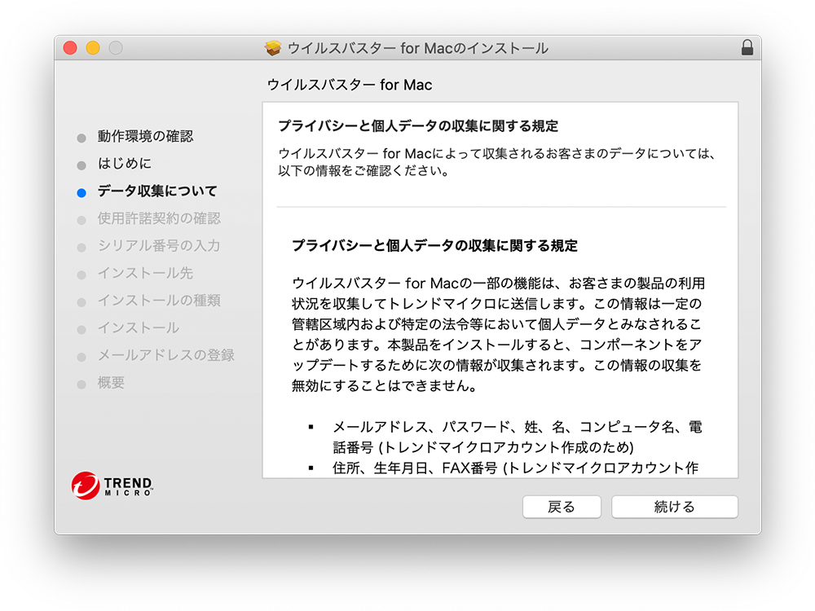This screenshot has height=611, width=815.
Task: Select the はじめに step in sidebar
Action: coord(124,164)
